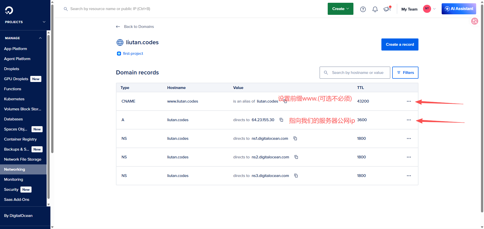
Task: Click the Hostname column header
Action: tap(176, 88)
